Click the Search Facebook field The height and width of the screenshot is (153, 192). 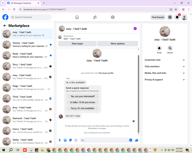coord(31,17)
